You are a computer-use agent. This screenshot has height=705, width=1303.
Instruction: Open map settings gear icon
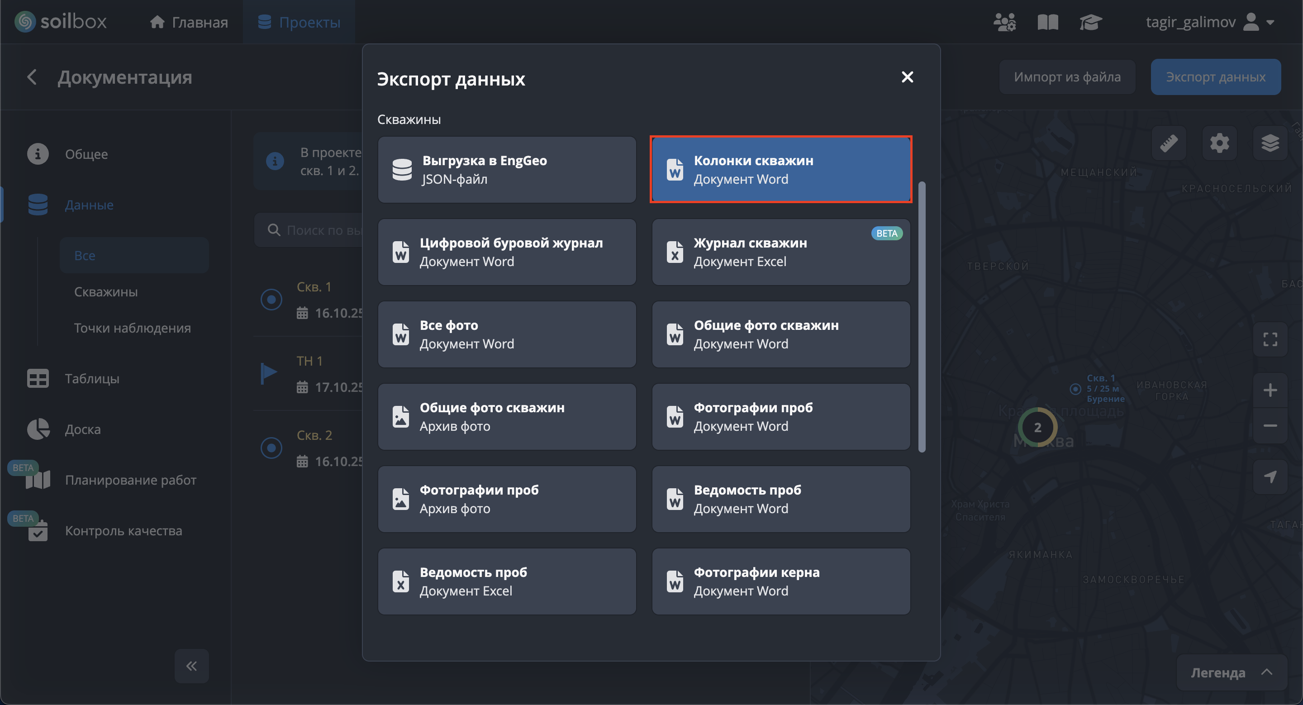pyautogui.click(x=1220, y=143)
